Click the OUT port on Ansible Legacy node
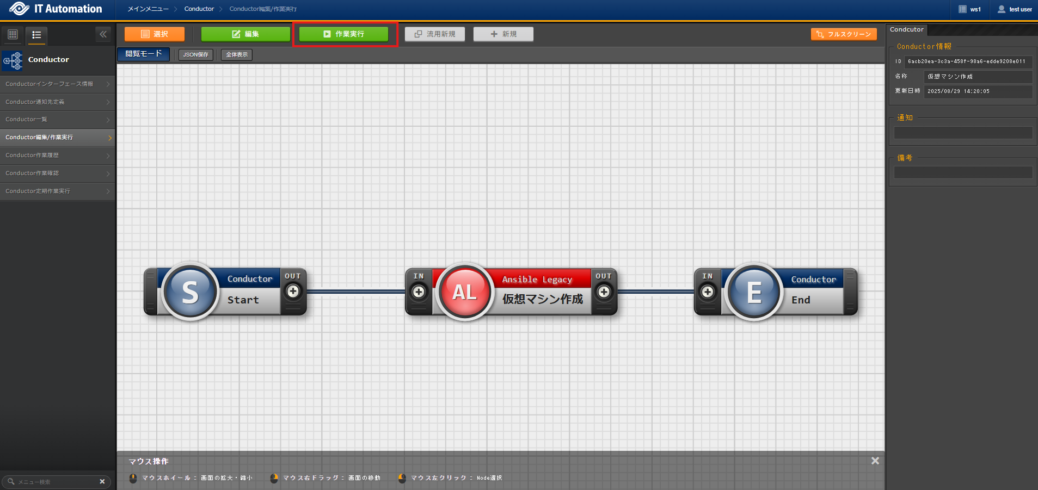 (604, 292)
